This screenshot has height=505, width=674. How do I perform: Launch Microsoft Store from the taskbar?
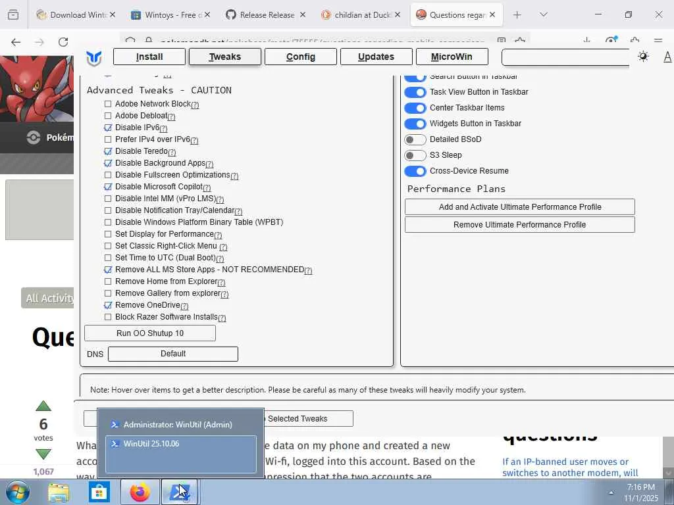pyautogui.click(x=99, y=492)
